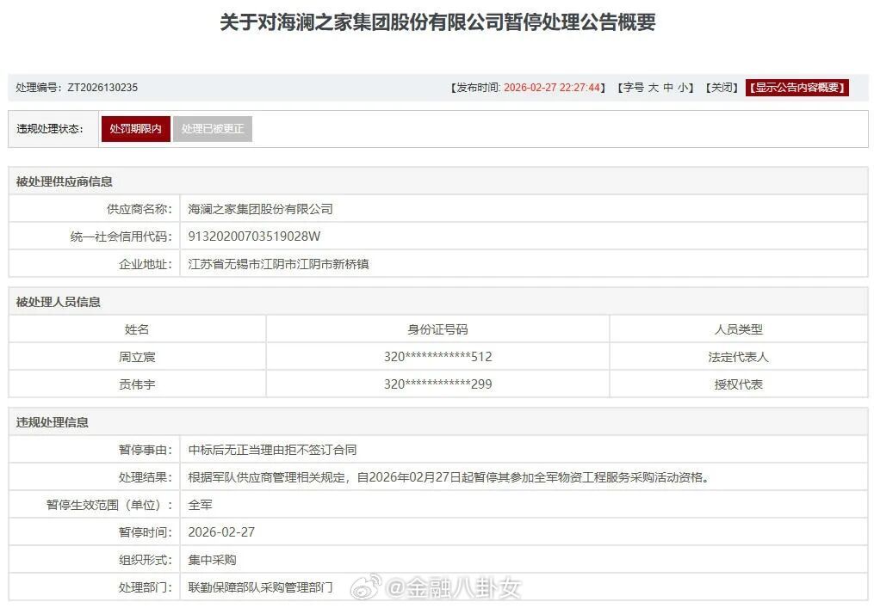Switch to the 处理已被更正 status tab
874x608 pixels.
pos(213,129)
